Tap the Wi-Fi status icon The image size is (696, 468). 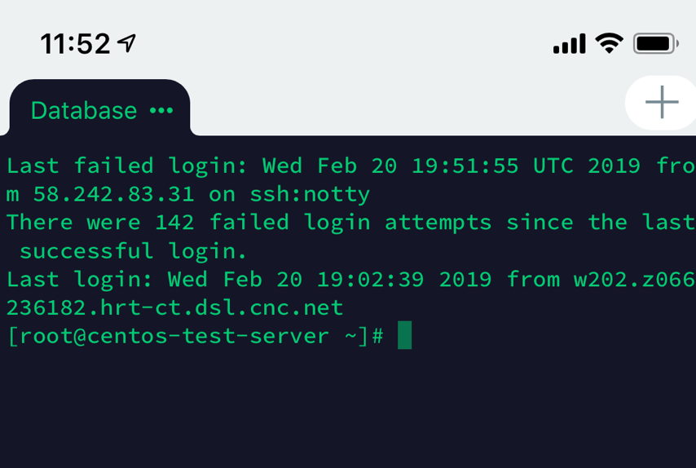click(609, 43)
